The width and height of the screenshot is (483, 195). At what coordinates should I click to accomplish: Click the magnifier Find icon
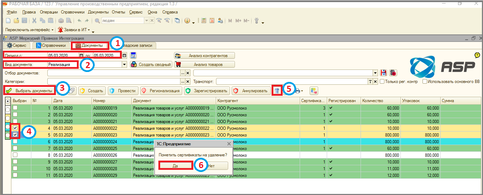pyautogui.click(x=97, y=21)
